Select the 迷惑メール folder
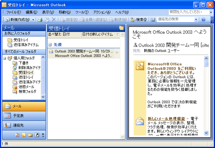 tap(26, 87)
